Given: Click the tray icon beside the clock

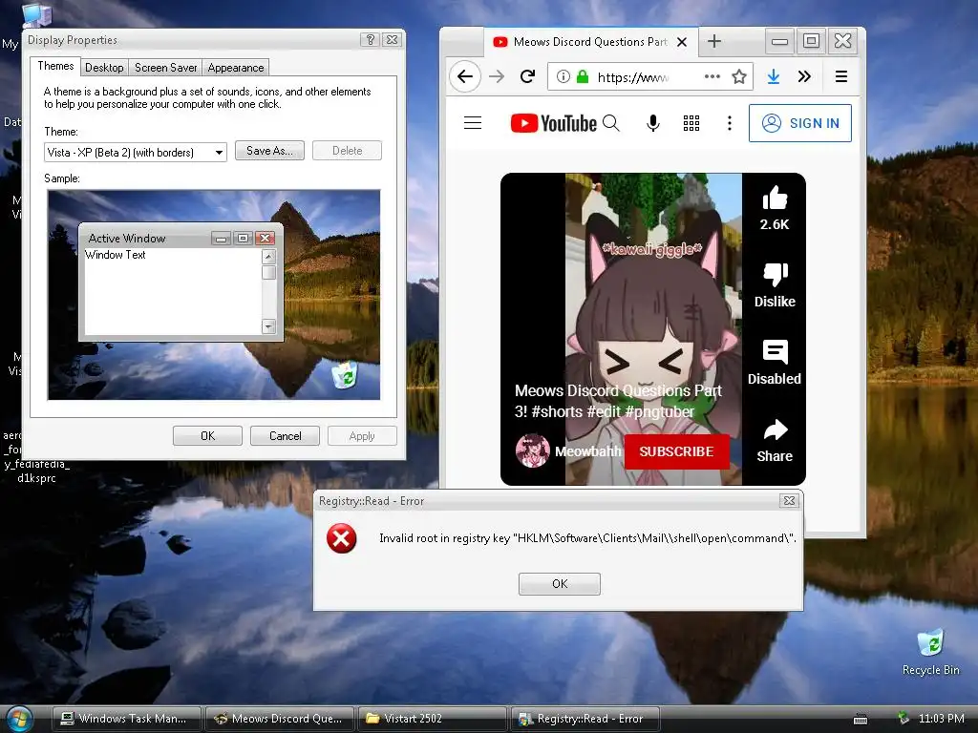Looking at the screenshot, I should point(903,718).
